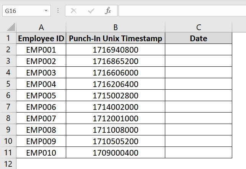Click the Select All corner triangle
Screen dimensions: 246x169
click(11, 27)
